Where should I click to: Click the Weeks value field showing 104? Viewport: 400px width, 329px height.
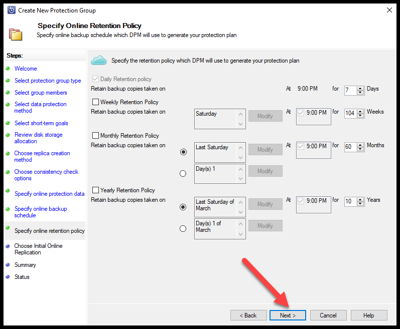(x=351, y=113)
